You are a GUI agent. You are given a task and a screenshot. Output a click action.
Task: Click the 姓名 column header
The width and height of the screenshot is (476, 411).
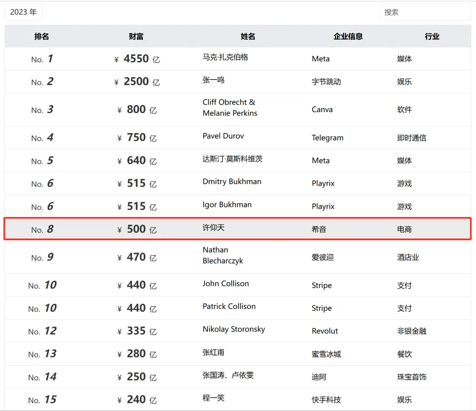coord(248,36)
